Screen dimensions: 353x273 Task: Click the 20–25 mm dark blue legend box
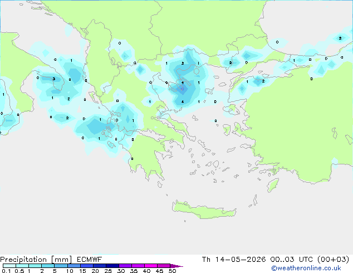tap(100, 266)
